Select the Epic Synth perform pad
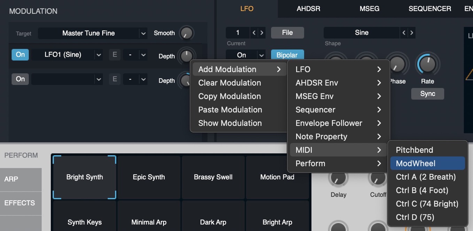 149,177
